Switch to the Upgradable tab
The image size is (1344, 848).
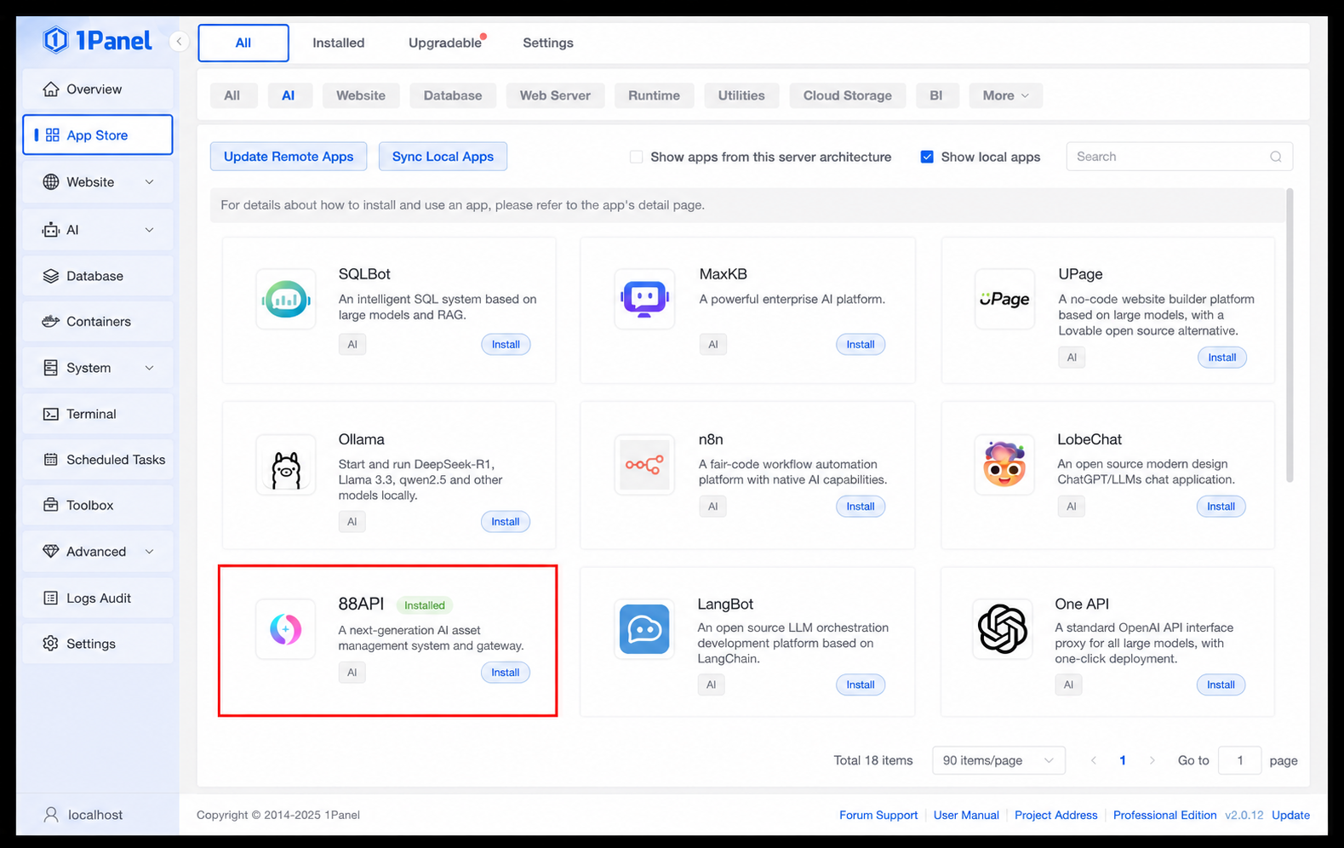tap(446, 43)
